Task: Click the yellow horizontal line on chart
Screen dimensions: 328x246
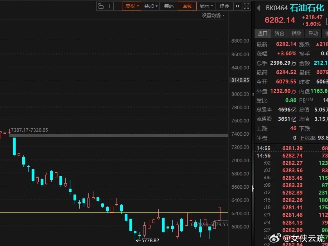Action: point(114,212)
